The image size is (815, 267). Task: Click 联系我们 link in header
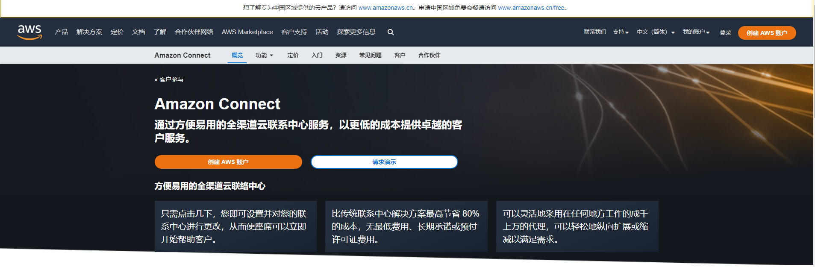(x=595, y=32)
